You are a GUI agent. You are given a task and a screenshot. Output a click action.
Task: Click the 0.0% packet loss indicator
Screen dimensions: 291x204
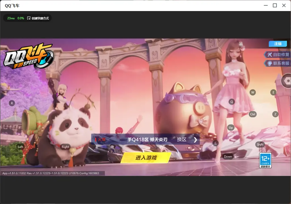[21, 18]
